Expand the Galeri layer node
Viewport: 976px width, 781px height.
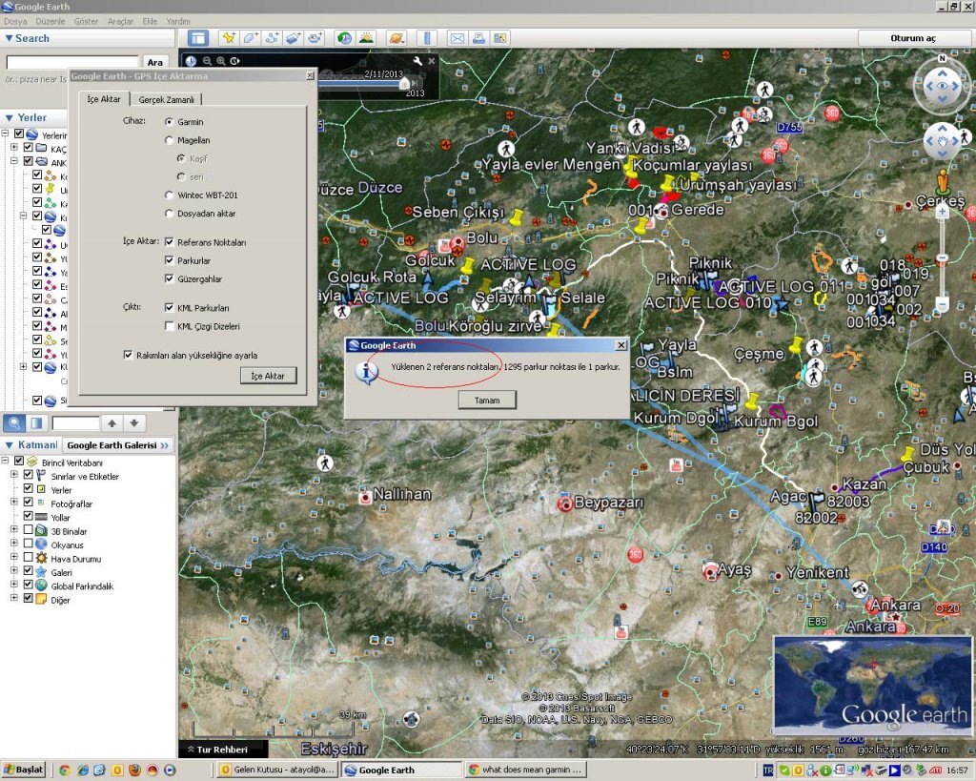pos(13,571)
